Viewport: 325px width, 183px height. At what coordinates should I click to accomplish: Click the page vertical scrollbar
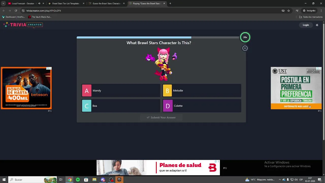(x=323, y=81)
